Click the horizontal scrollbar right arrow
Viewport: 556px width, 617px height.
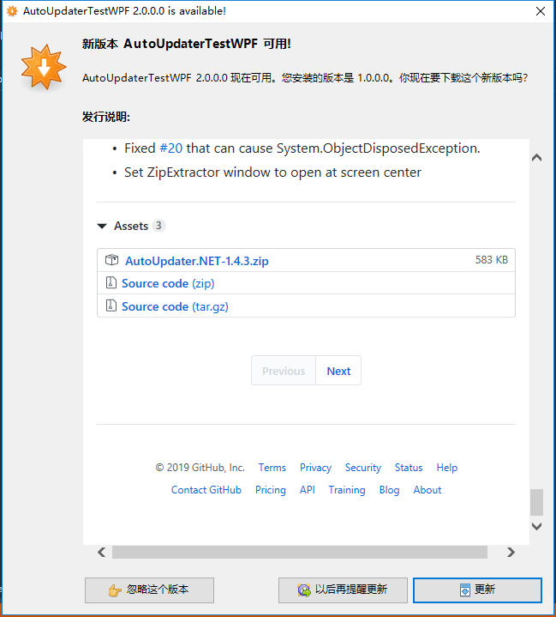click(511, 552)
